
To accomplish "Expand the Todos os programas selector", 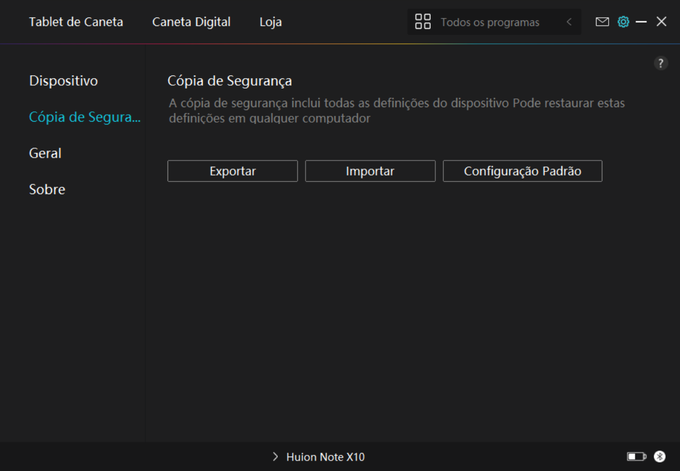I will point(490,23).
